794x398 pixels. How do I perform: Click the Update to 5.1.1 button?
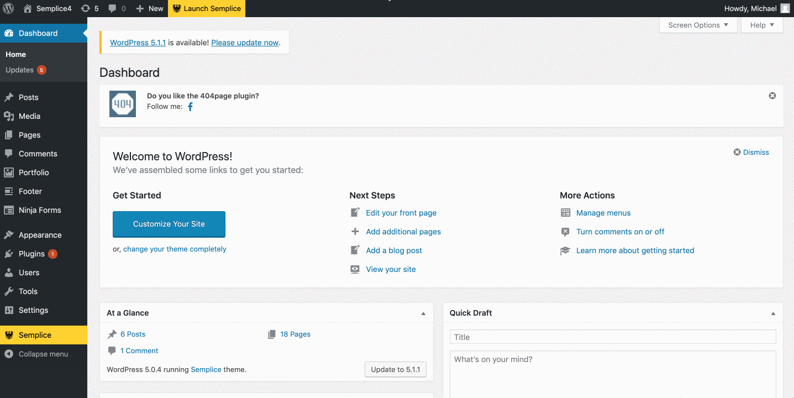(395, 369)
